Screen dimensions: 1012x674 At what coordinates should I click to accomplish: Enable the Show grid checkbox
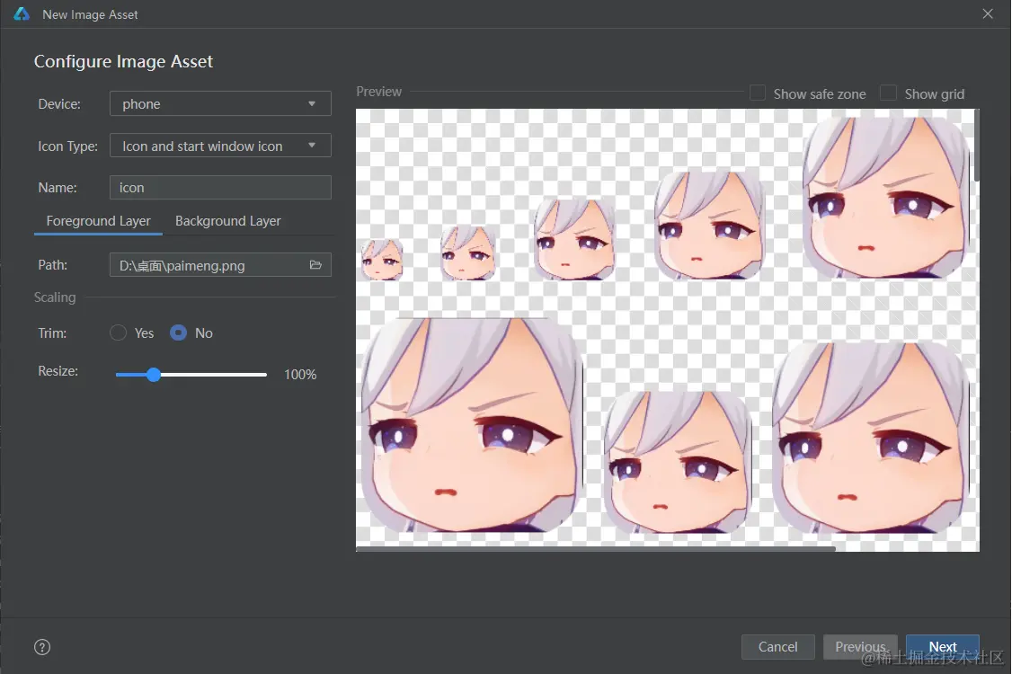pos(888,92)
